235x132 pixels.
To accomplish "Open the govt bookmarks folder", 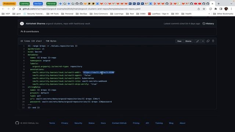I will pyautogui.click(x=17, y=14).
